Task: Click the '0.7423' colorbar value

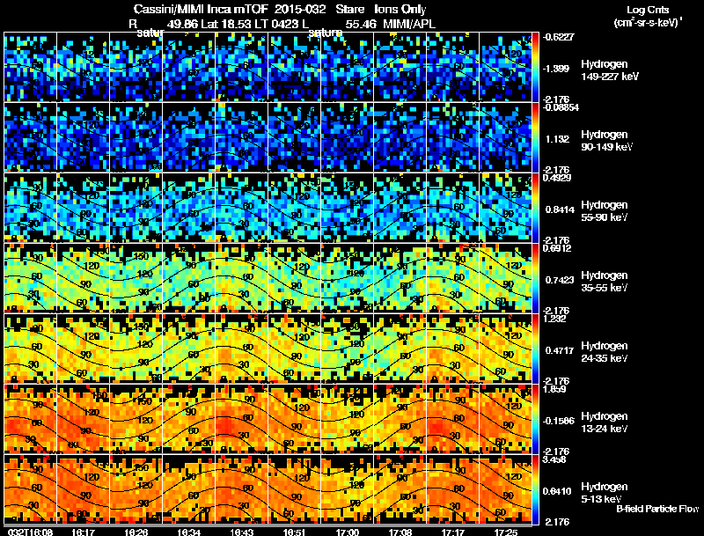Action: [560, 280]
